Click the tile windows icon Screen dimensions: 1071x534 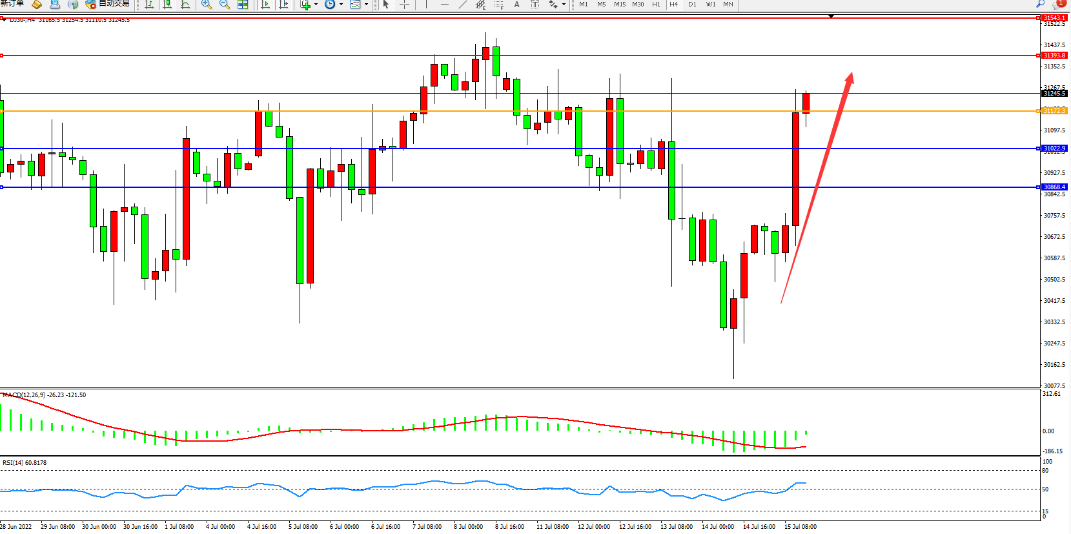pyautogui.click(x=243, y=5)
